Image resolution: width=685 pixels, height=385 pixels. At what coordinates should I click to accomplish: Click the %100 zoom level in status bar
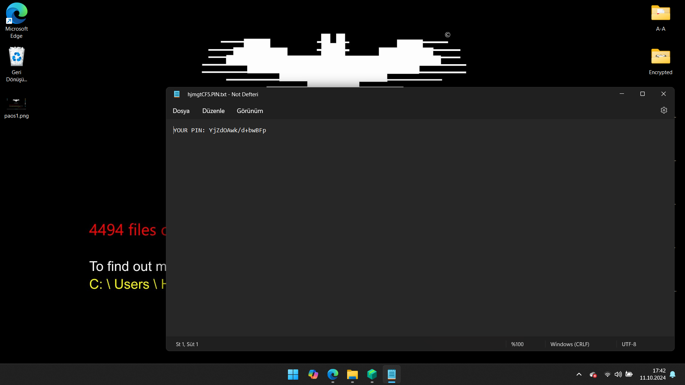point(517,344)
